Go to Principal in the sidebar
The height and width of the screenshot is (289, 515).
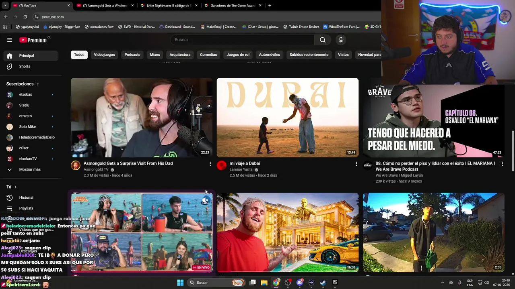pos(31,56)
